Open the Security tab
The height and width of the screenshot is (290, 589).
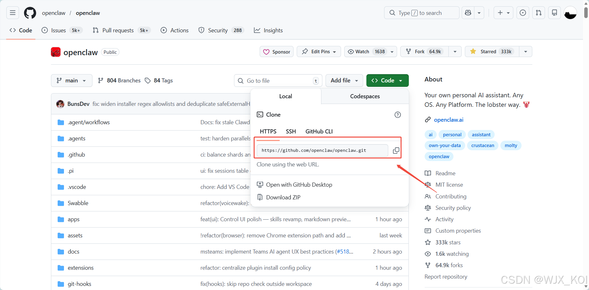[221, 30]
